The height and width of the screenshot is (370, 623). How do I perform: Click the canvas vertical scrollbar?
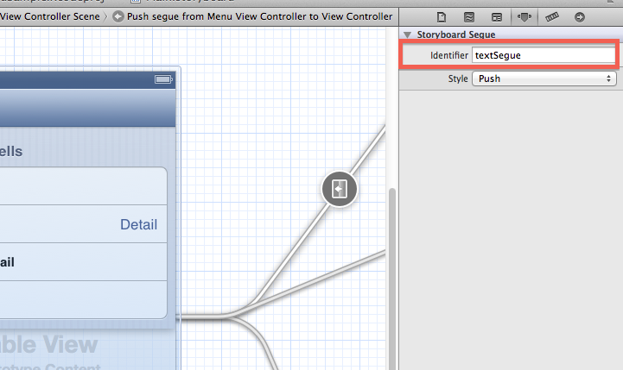pos(392,278)
